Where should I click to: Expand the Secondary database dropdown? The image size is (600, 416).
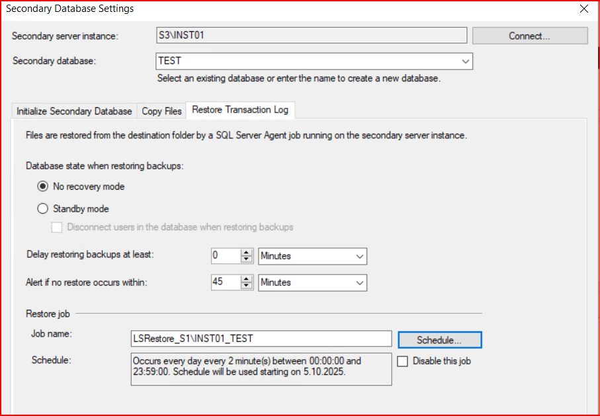(x=465, y=61)
